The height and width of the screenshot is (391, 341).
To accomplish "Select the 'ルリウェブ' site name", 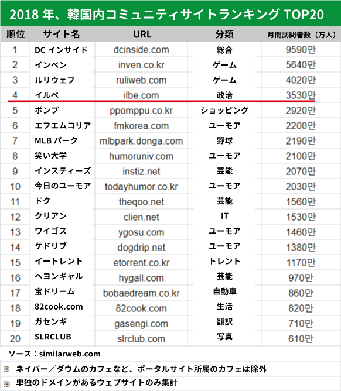I will (54, 80).
